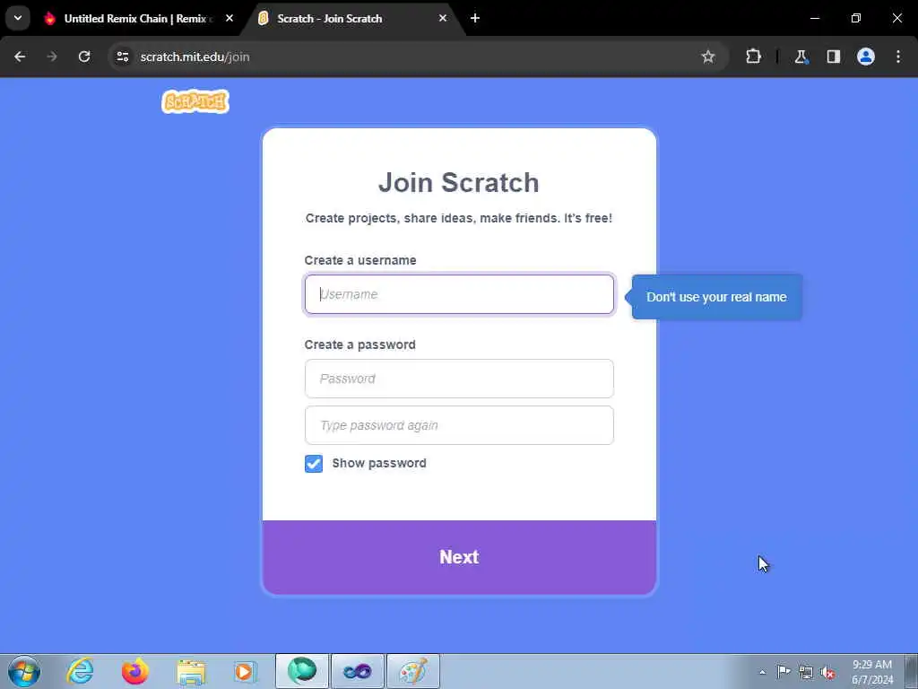Screen dimensions: 918x689
Task: Close the Scratch - Join Scratch tab
Action: pos(443,18)
